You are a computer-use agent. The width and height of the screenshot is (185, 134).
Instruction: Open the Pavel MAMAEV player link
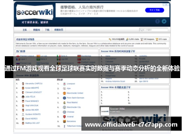point(32,101)
